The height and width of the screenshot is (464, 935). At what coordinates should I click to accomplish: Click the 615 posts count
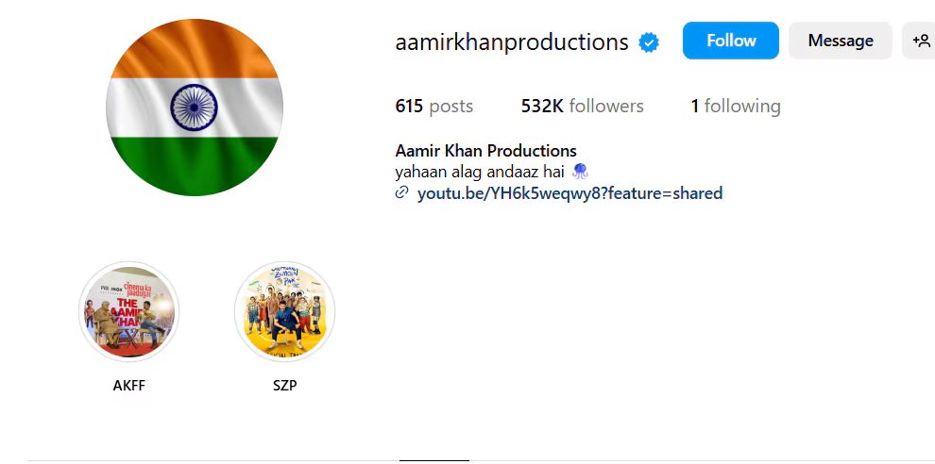coord(434,106)
